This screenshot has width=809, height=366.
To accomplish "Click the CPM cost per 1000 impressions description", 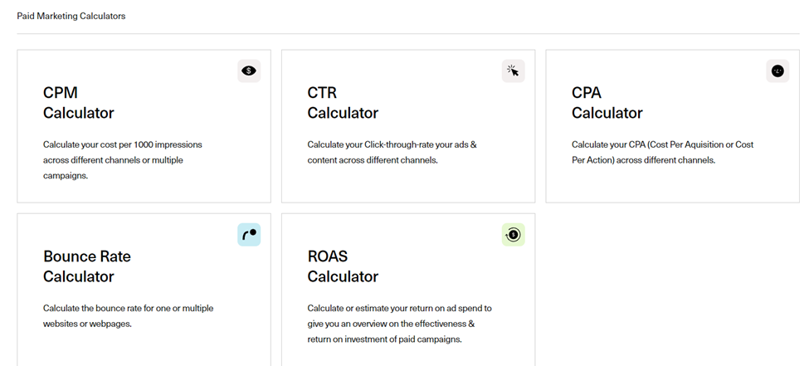I will pyautogui.click(x=124, y=159).
